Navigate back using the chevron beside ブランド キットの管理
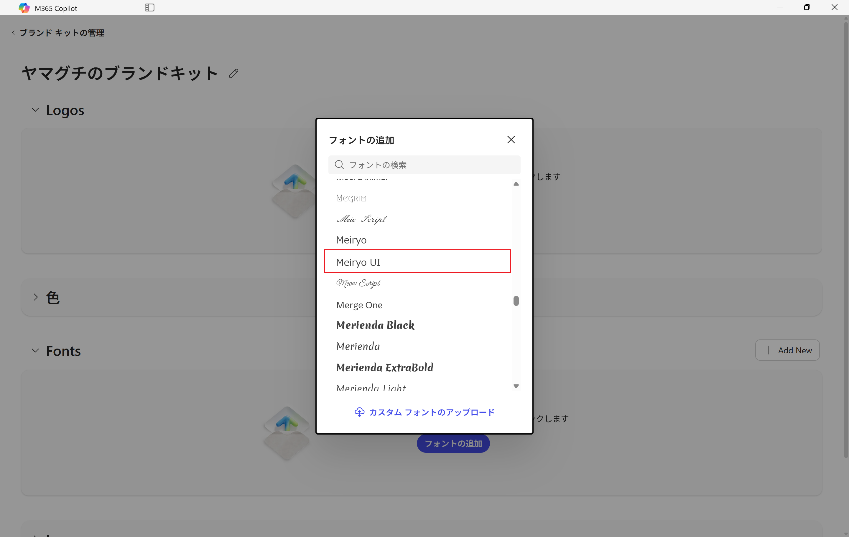 [x=13, y=32]
